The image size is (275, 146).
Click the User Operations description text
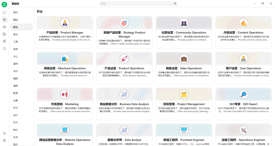tap(243, 74)
